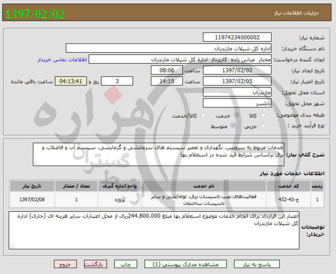The height and width of the screenshot is (274, 336).
Task: Click the تاریخ نیاز column header
Action: 32,186
